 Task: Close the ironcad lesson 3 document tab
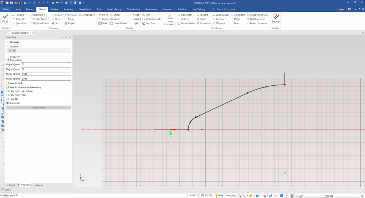pos(32,33)
